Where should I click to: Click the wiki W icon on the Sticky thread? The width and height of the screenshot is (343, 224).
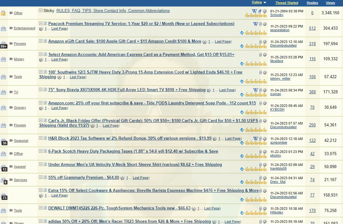click(x=254, y=11)
